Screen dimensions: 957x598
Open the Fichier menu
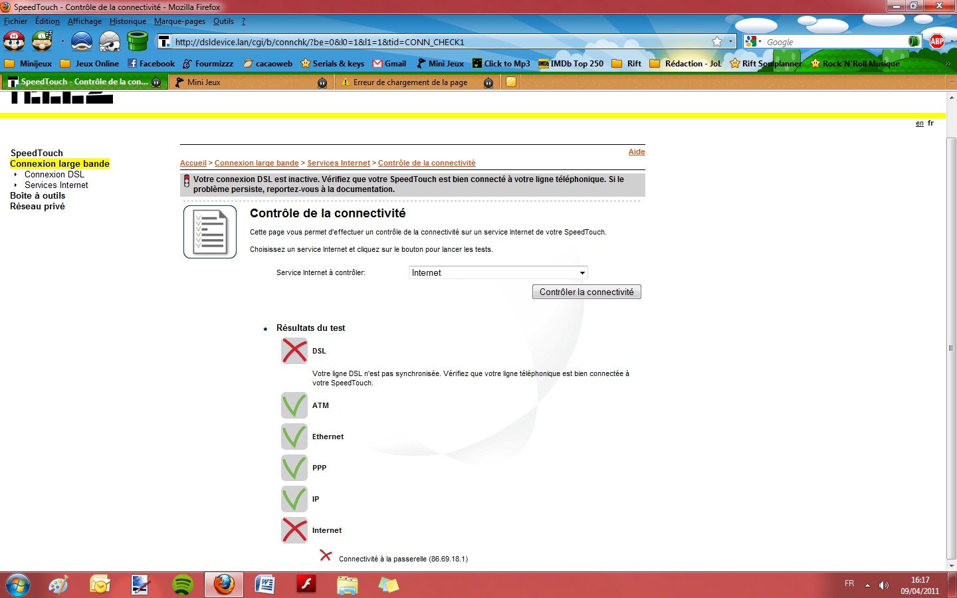tap(16, 21)
